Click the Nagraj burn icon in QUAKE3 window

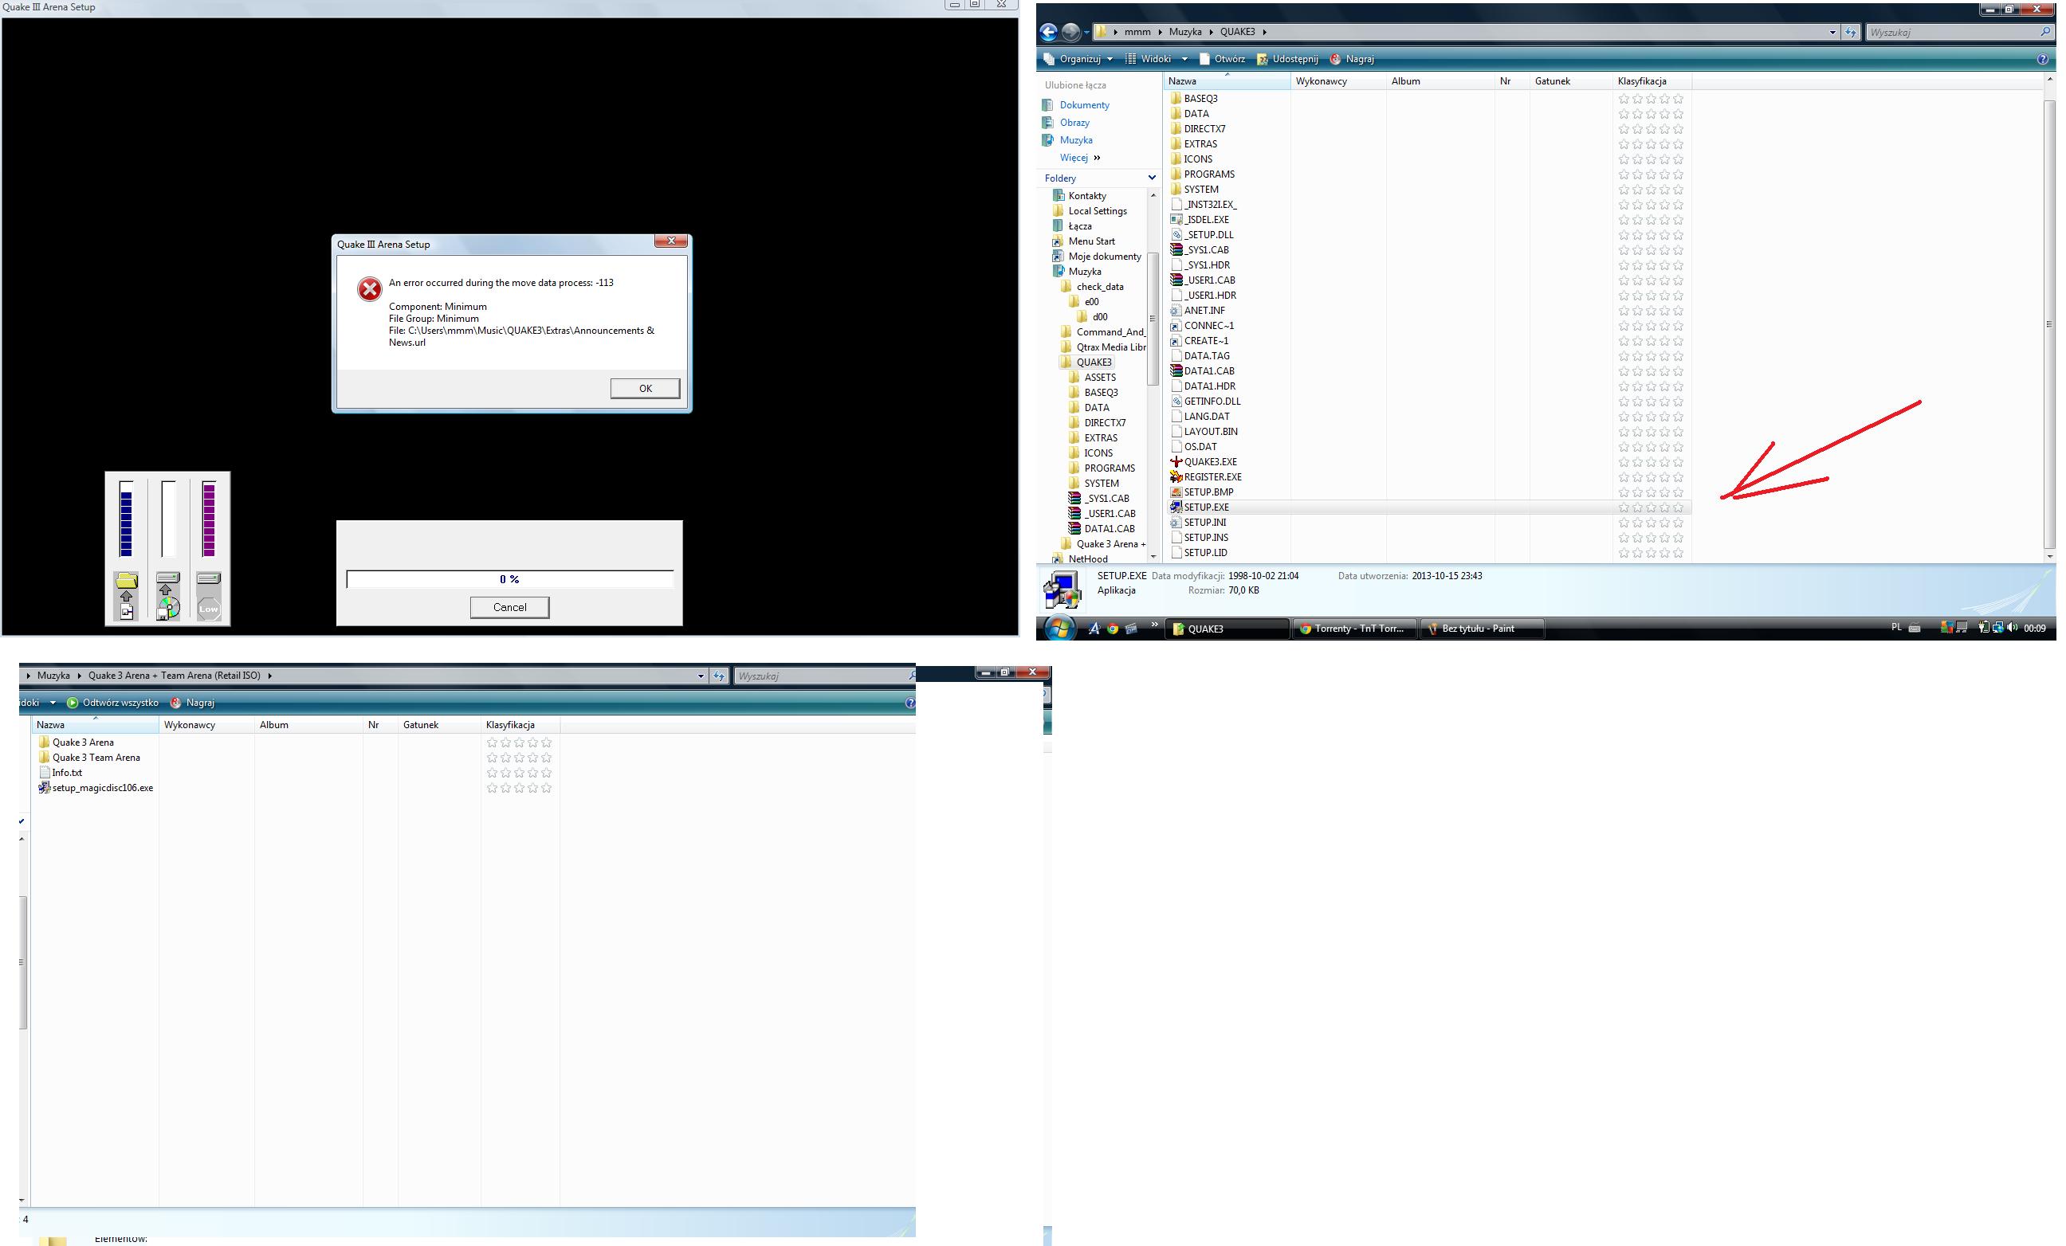point(1335,60)
